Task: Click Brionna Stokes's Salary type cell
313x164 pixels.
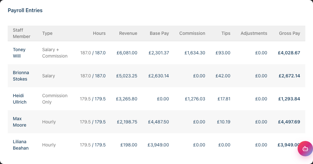Action: click(x=48, y=76)
